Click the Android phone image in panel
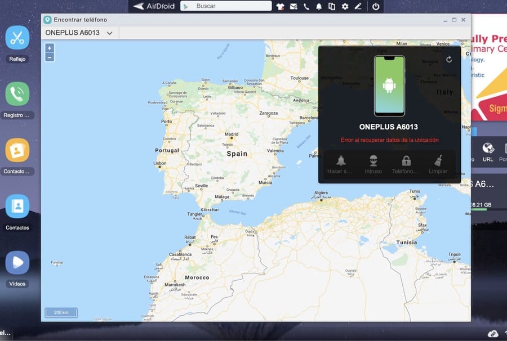The height and width of the screenshot is (341, 507). coord(389,86)
